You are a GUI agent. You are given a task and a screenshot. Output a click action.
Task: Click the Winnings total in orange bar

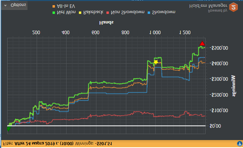pyautogui.click(x=94, y=144)
